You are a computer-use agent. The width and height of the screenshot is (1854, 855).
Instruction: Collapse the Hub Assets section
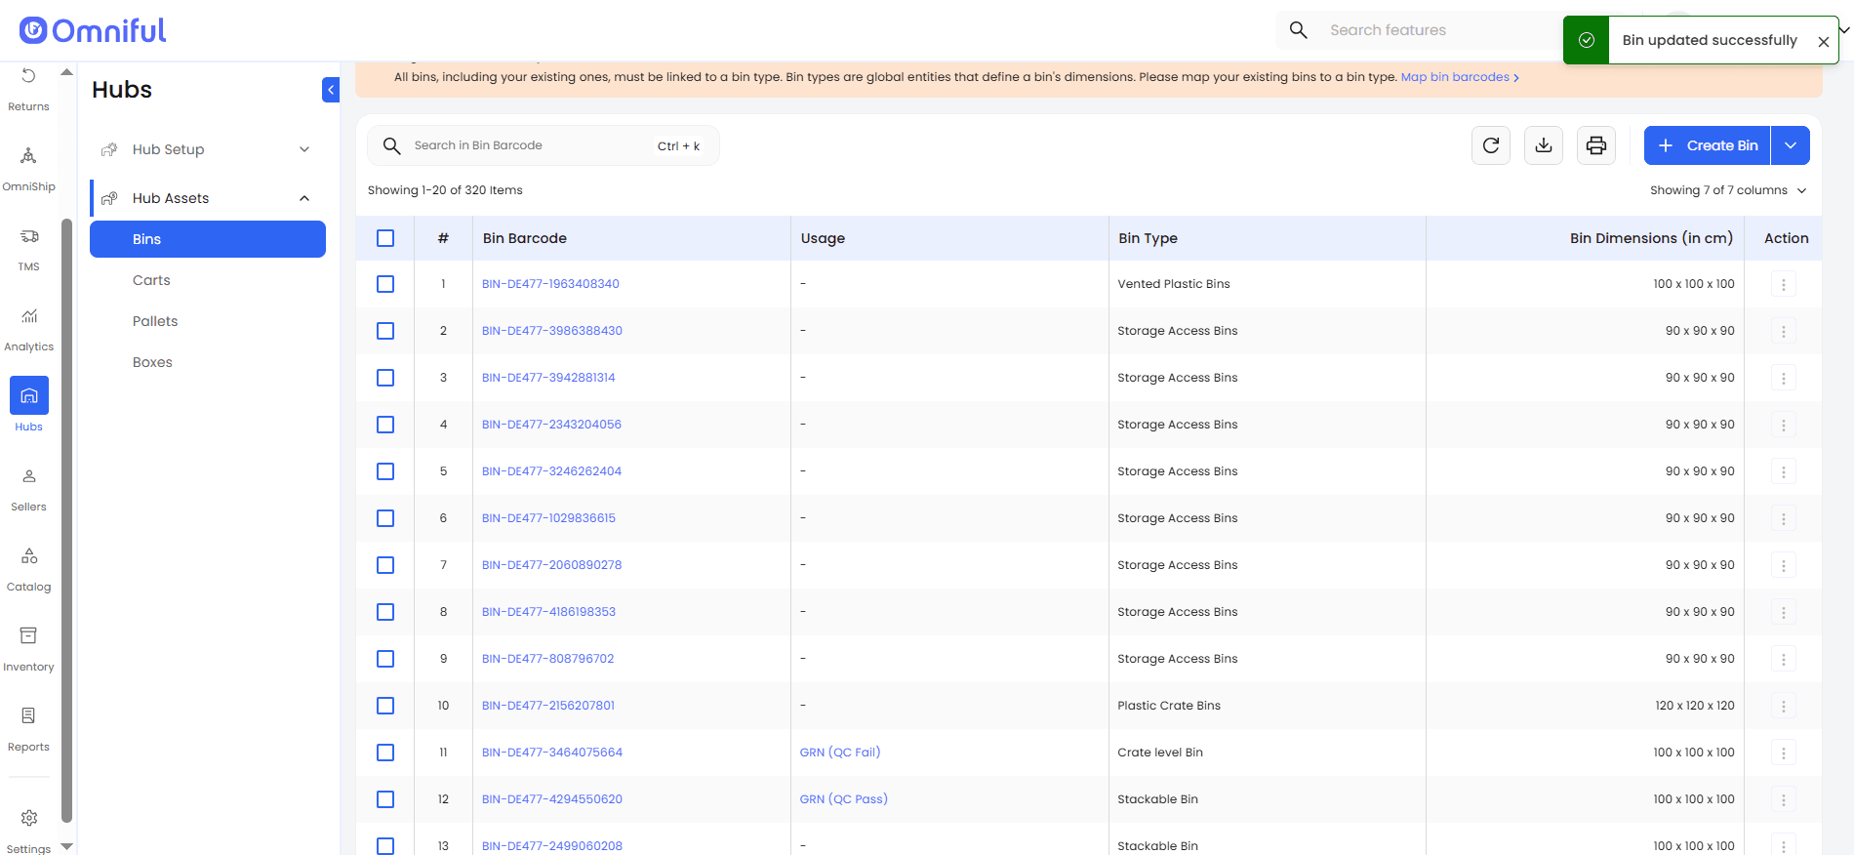tap(208, 198)
